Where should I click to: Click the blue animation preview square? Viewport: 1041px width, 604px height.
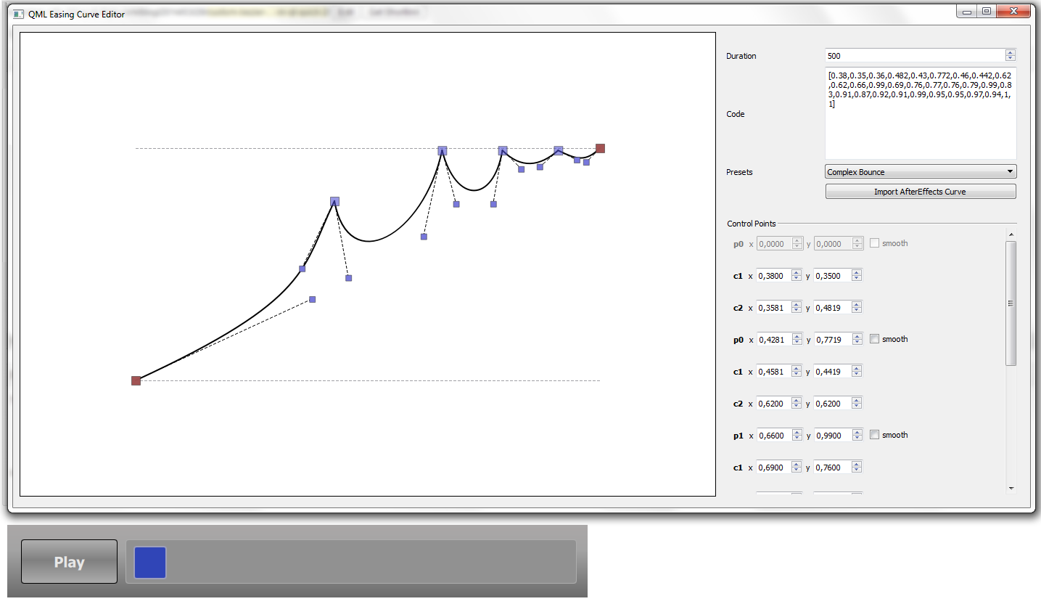[x=150, y=563]
